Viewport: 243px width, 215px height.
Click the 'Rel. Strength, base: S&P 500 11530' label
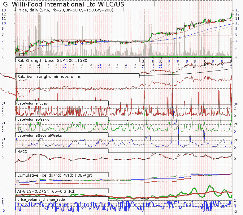[x=52, y=61]
